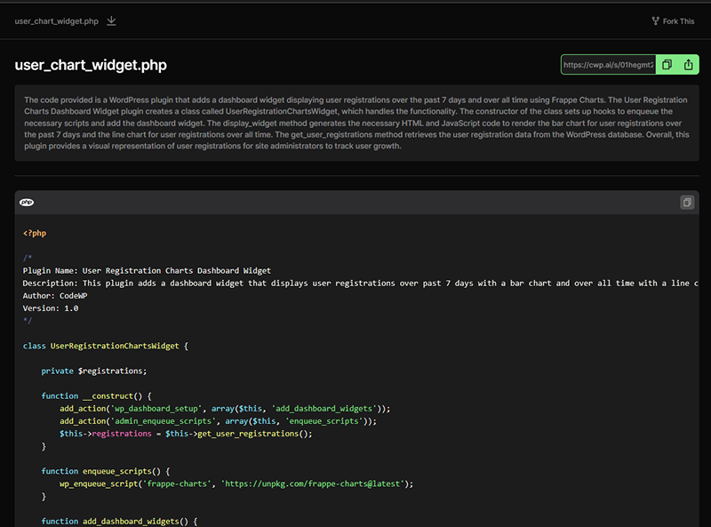Click the 'function __construct()' line
This screenshot has width=711, height=527.
click(96, 396)
